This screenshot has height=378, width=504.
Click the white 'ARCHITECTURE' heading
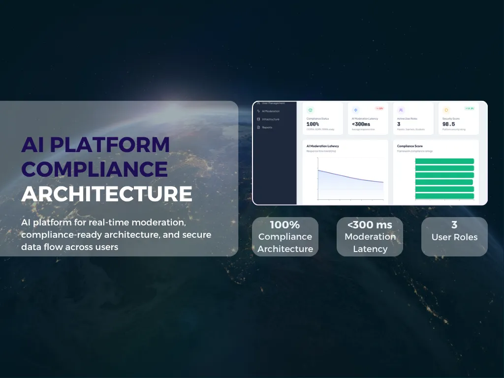tap(107, 194)
